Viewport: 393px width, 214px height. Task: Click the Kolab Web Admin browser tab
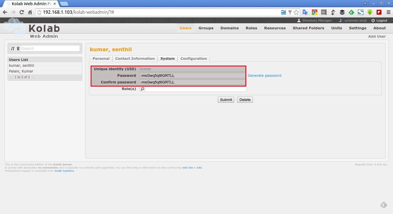tap(30, 3)
